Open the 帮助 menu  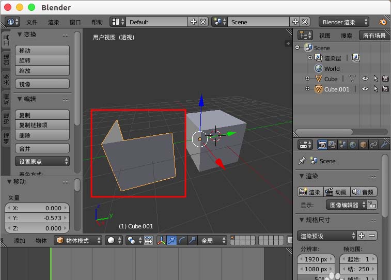point(97,22)
